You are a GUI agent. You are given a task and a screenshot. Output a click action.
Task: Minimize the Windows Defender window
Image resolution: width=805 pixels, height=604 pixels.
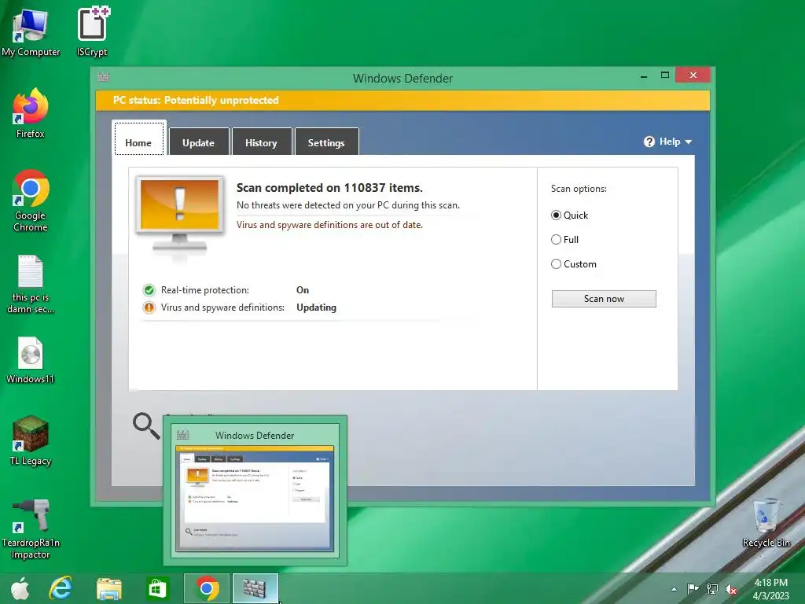coord(644,76)
